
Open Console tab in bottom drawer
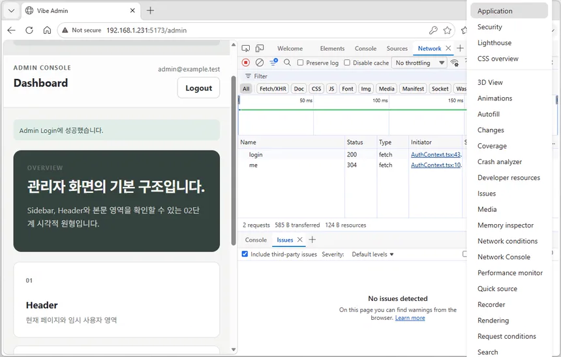(x=256, y=240)
